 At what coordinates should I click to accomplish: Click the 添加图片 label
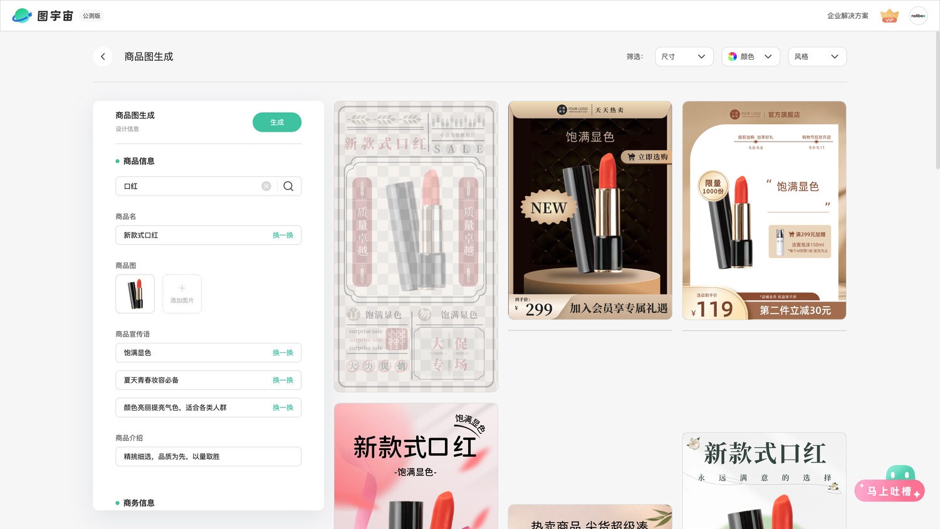[182, 301]
